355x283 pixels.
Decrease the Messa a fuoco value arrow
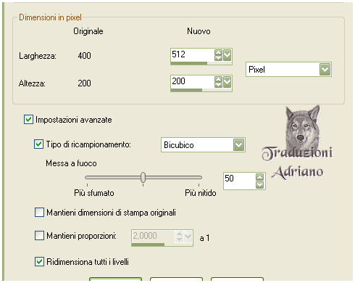(259, 185)
